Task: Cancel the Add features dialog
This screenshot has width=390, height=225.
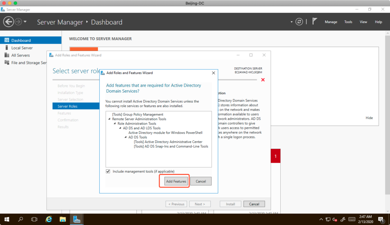Action: tap(201, 181)
